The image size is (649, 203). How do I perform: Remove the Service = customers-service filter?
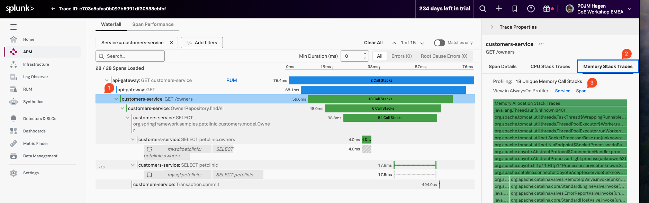click(x=171, y=43)
